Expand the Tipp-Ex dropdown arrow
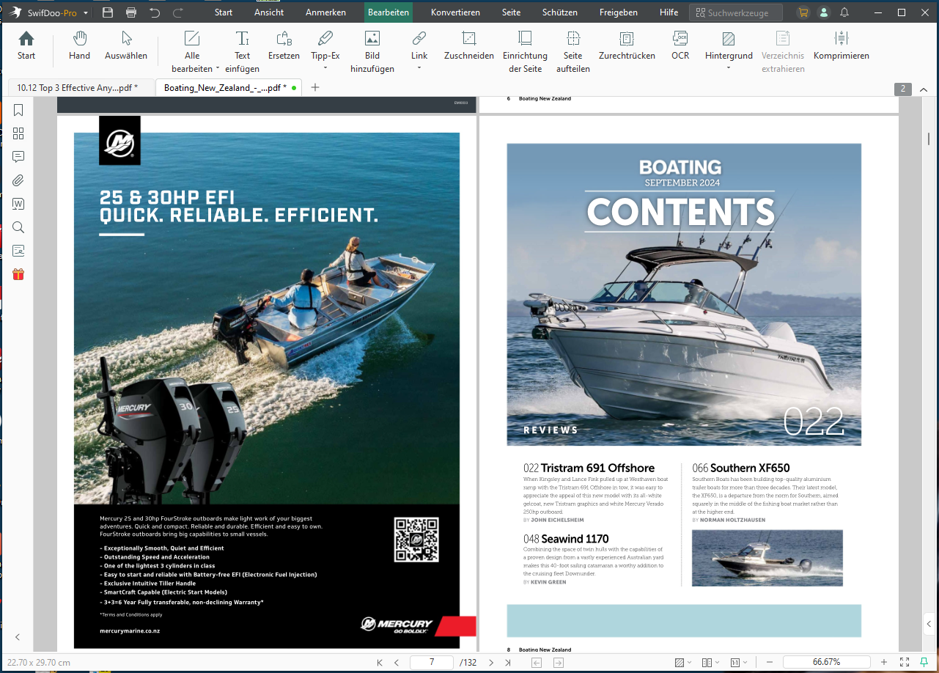This screenshot has width=939, height=673. point(325,69)
